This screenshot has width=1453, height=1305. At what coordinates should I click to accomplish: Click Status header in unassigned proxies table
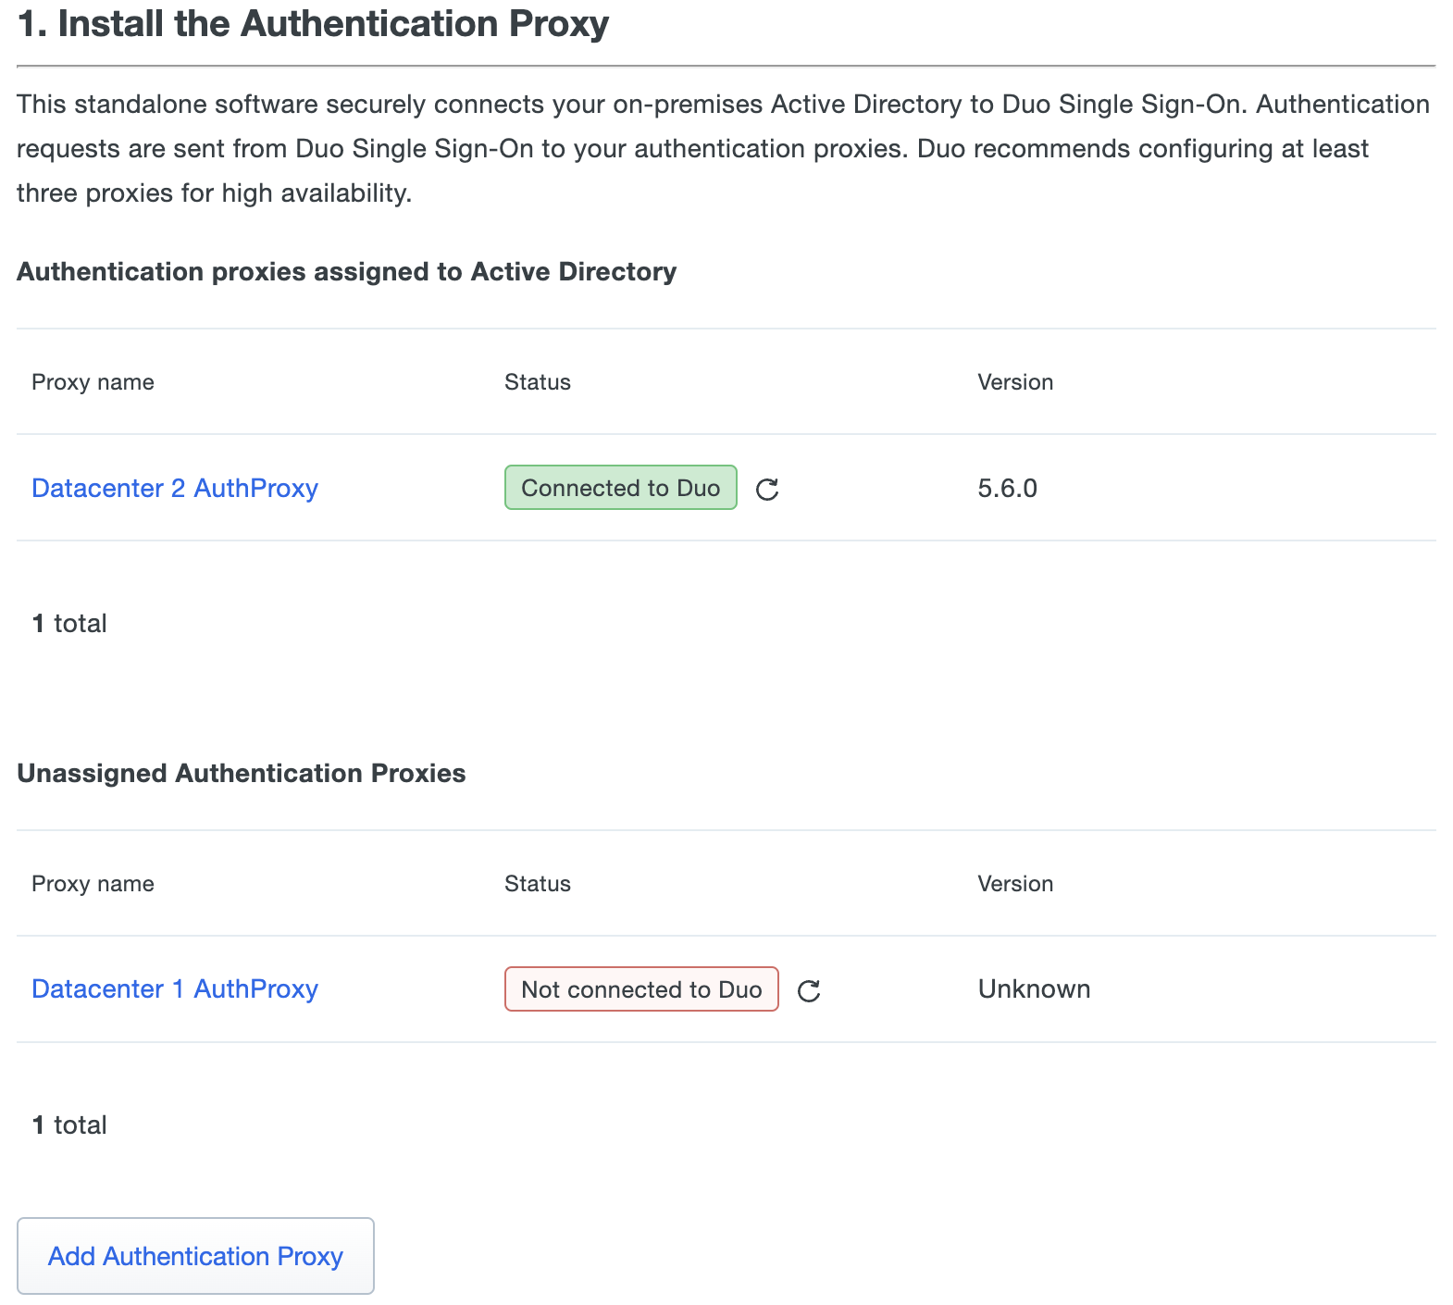point(537,884)
